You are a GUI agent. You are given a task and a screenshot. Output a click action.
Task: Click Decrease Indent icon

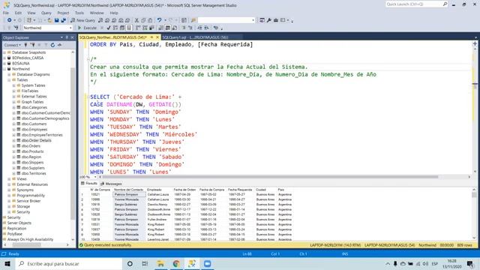[199, 28]
